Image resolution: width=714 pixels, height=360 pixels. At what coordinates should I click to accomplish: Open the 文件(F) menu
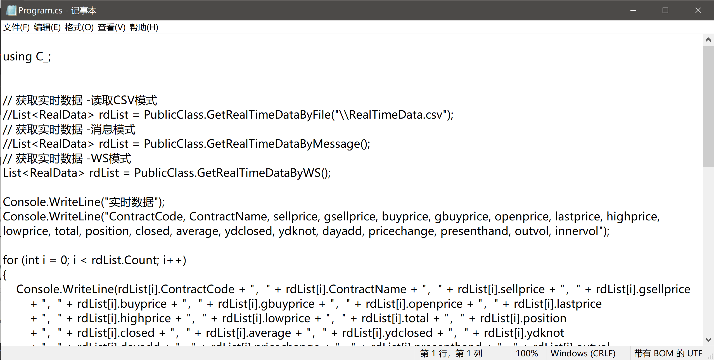16,27
